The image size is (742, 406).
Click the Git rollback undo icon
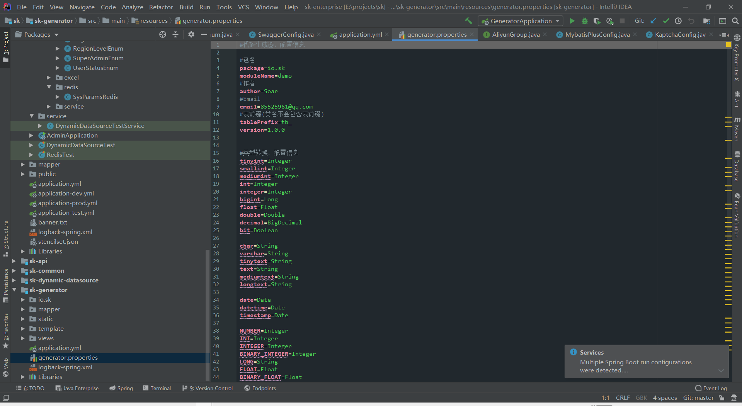(691, 21)
